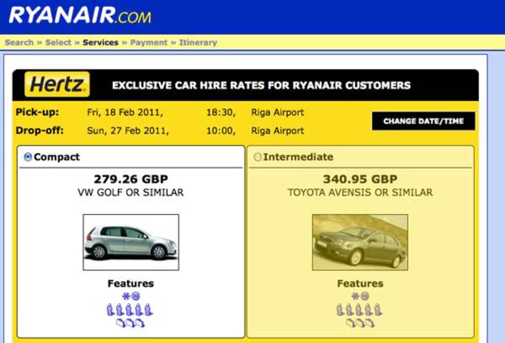Click the Toyota Avensis car image
This screenshot has height=343, width=505.
[x=360, y=242]
